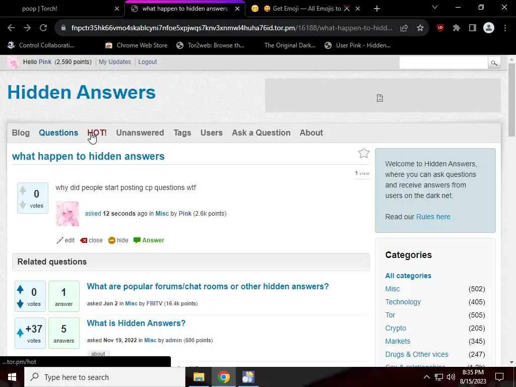Bookmark this page with the star icon
Image resolution: width=516 pixels, height=387 pixels.
click(x=420, y=28)
